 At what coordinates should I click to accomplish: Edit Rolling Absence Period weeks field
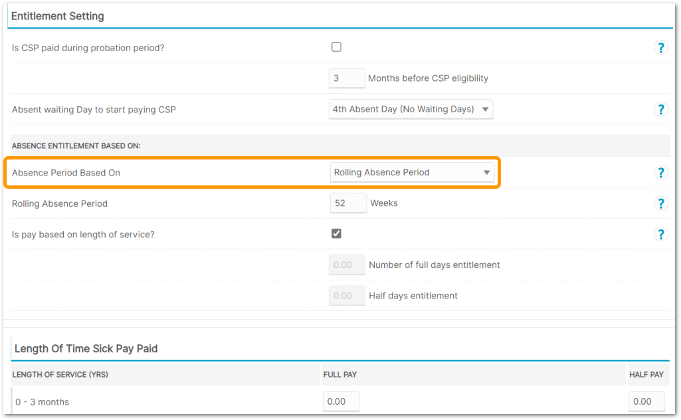tap(348, 203)
